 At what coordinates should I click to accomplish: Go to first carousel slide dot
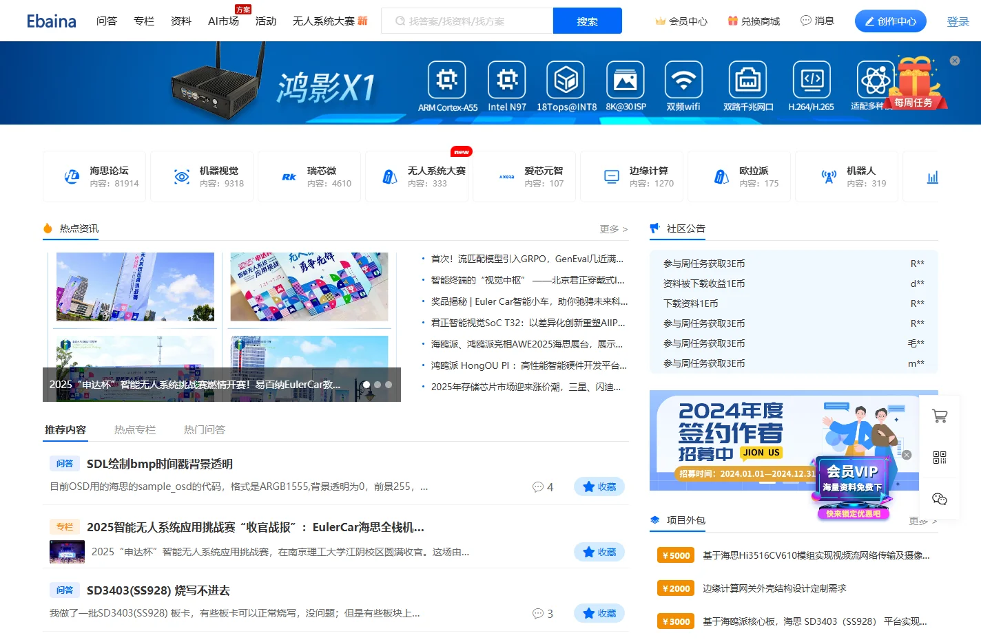[x=366, y=385]
